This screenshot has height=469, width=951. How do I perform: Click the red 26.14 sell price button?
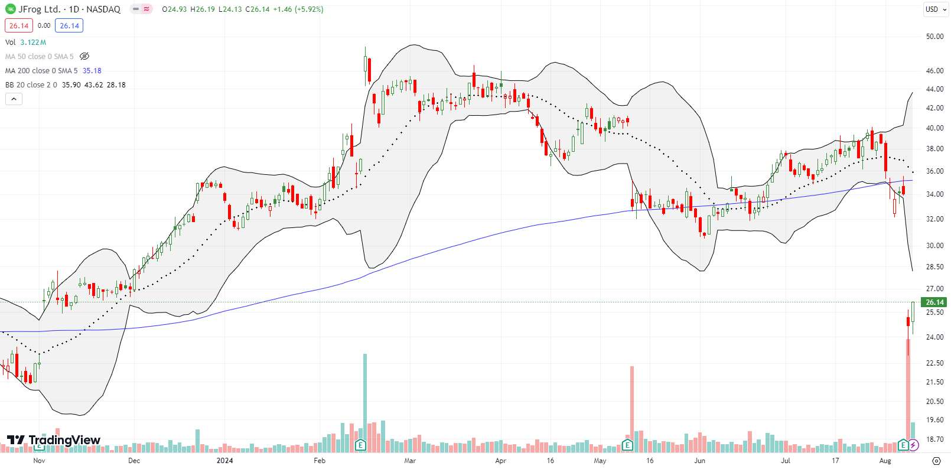pyautogui.click(x=19, y=25)
